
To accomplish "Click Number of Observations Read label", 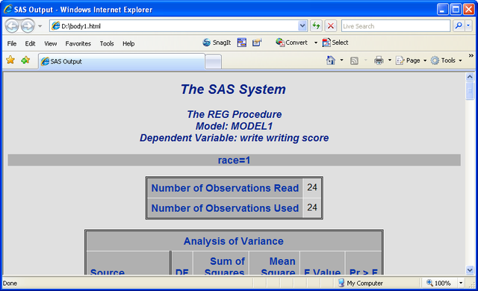I will point(225,188).
